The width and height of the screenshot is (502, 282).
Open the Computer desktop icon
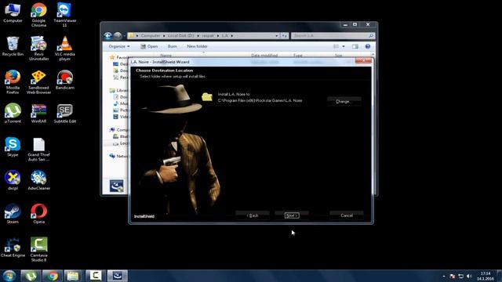point(13,13)
